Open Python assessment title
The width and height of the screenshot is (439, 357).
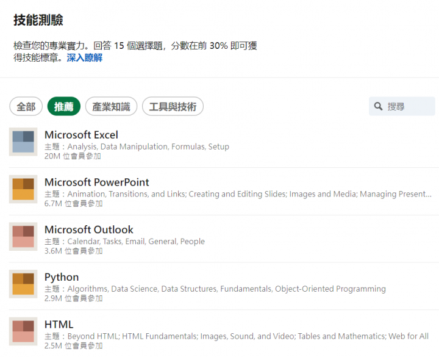pyautogui.click(x=62, y=277)
